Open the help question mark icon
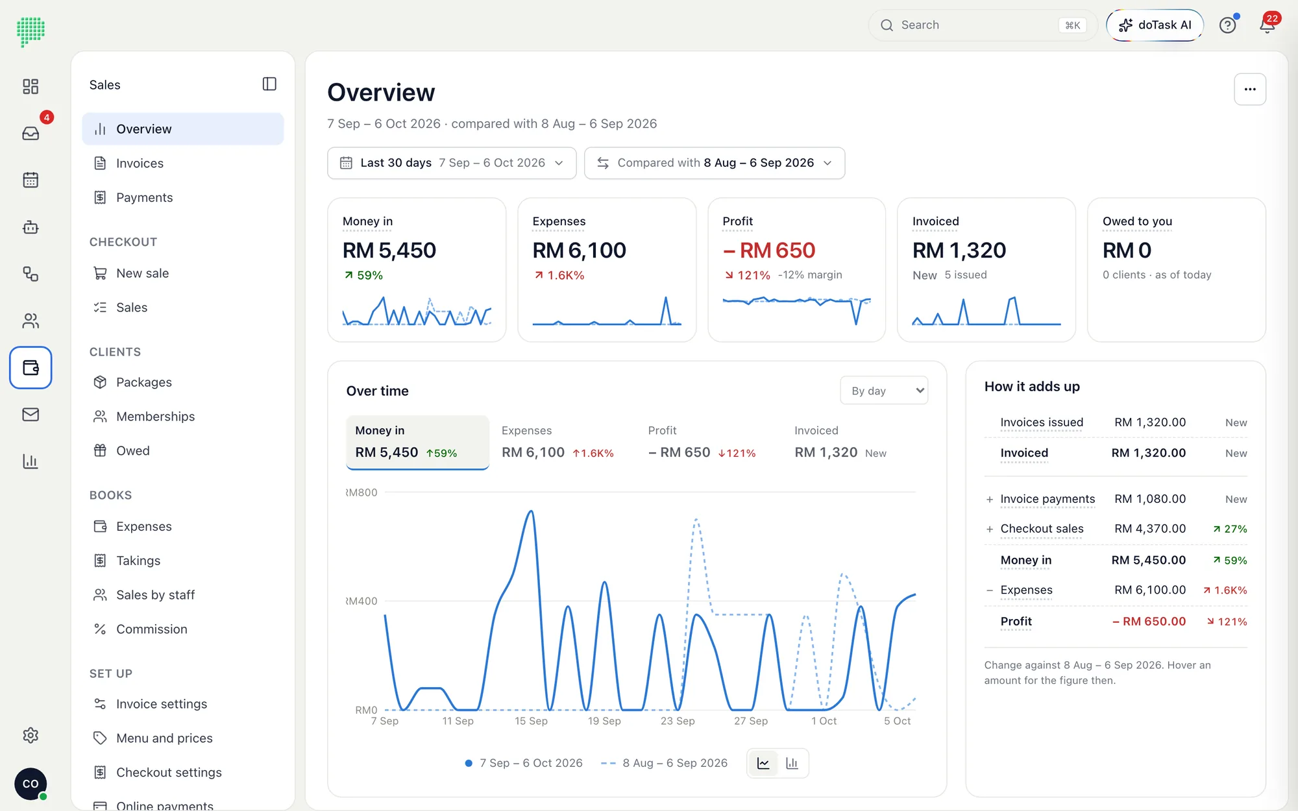The image size is (1298, 811). pyautogui.click(x=1227, y=25)
